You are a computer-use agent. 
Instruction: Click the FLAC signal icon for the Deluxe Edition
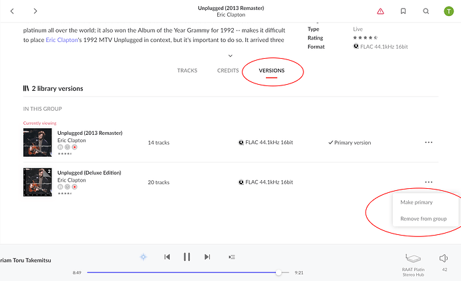tap(241, 182)
